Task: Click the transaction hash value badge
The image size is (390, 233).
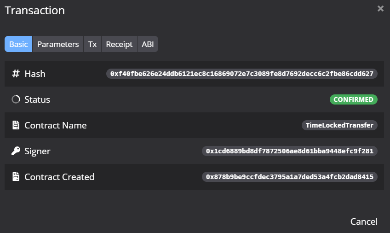Action: point(241,74)
